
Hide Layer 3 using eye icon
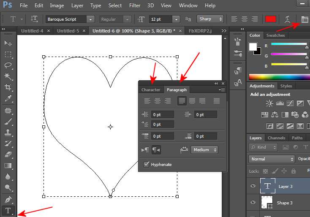(253, 186)
